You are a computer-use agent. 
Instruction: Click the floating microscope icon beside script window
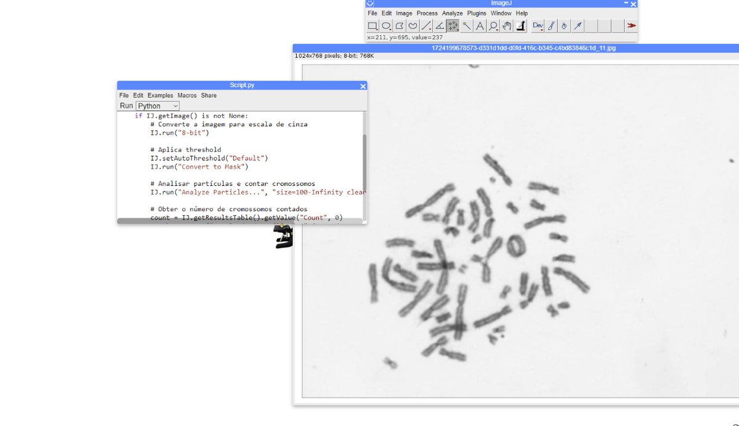click(x=283, y=236)
